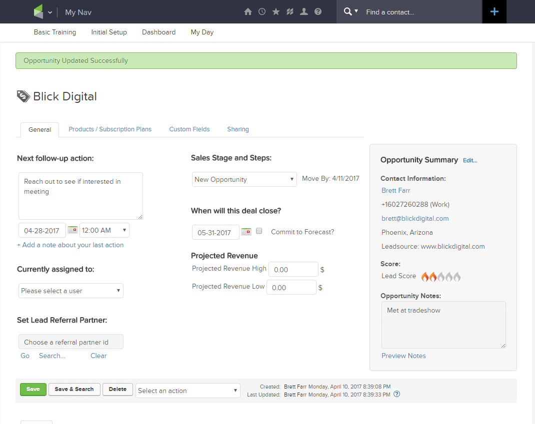Click the Clear link under referral partner
The height and width of the screenshot is (424, 535).
(98, 356)
